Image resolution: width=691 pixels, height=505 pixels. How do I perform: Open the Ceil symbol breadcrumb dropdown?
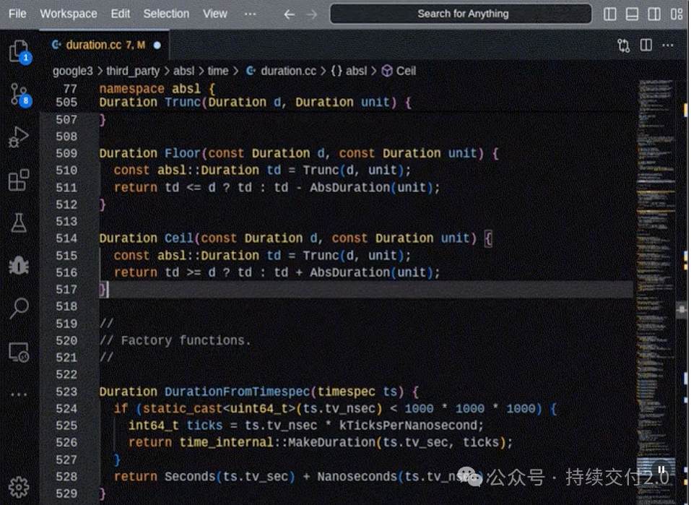399,71
